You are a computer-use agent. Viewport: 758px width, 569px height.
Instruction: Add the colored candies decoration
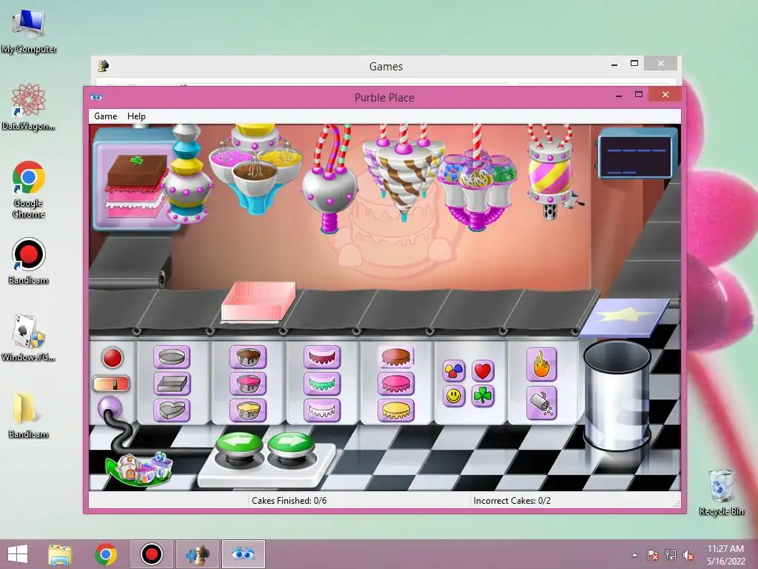click(x=454, y=370)
